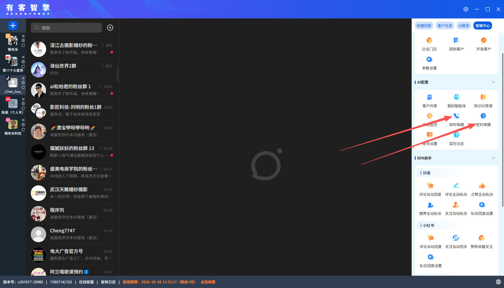Click 点击续费 renewal link

pos(208,282)
